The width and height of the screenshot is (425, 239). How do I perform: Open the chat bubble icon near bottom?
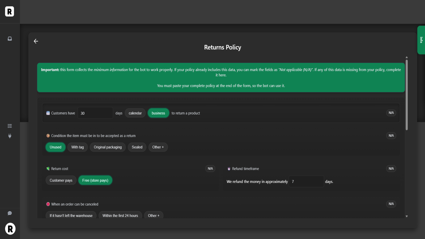point(10,213)
